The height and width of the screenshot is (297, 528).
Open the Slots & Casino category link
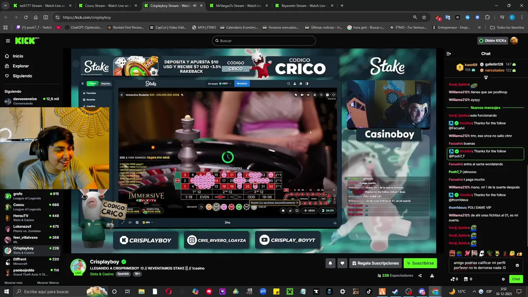tap(102, 274)
